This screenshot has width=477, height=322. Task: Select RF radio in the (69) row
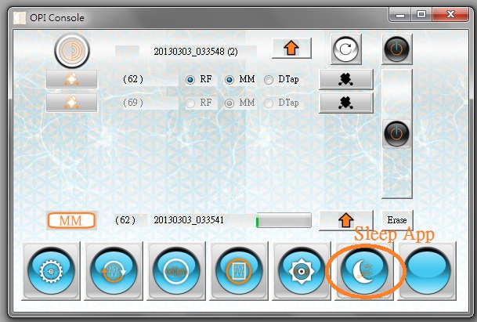click(x=190, y=103)
